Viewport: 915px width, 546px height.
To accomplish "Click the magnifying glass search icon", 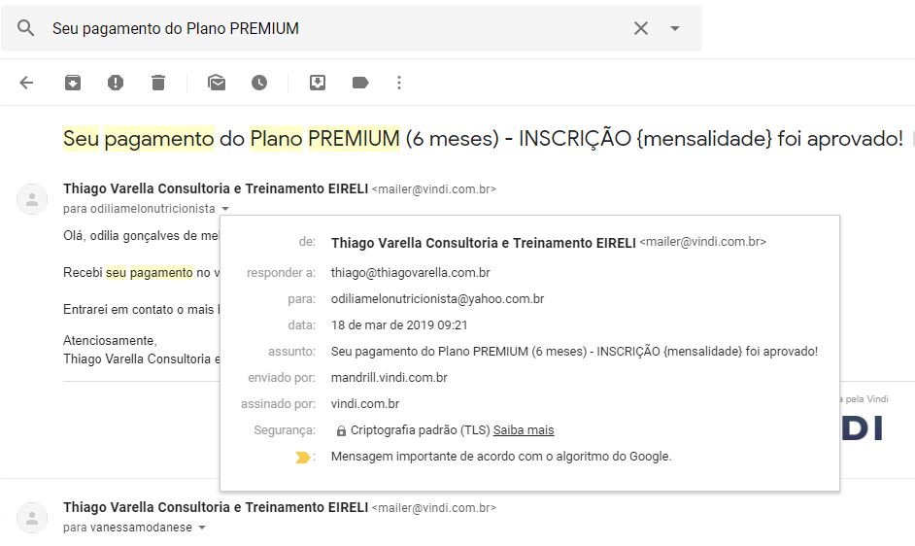I will (x=26, y=28).
